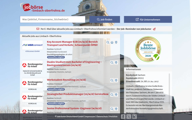Image resolution: width=192 pixels, height=120 pixels.
Task: Open Duales Studium Bachelor of Engineering job
Action: 74,63
